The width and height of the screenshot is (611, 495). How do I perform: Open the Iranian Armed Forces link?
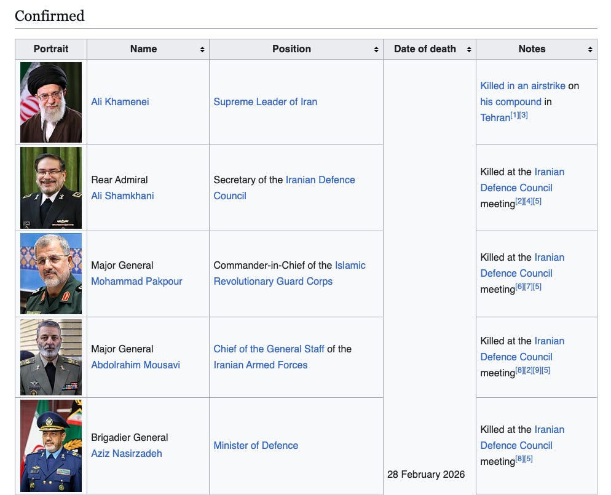coord(260,365)
